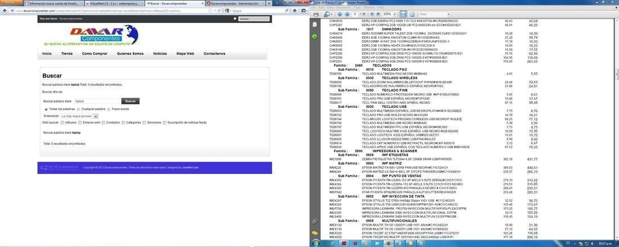The image size is (619, 247).
Task: Switch to Davarcomponentes - Administración tab
Action: 235,3
